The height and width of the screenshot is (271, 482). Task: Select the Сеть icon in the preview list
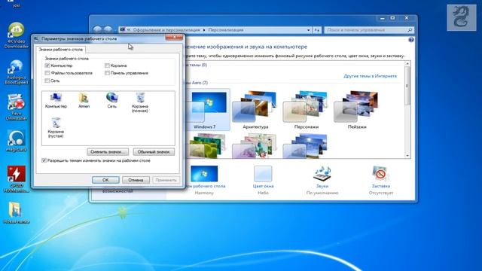click(x=112, y=100)
